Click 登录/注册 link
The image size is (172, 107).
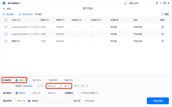pyautogui.click(x=134, y=3)
